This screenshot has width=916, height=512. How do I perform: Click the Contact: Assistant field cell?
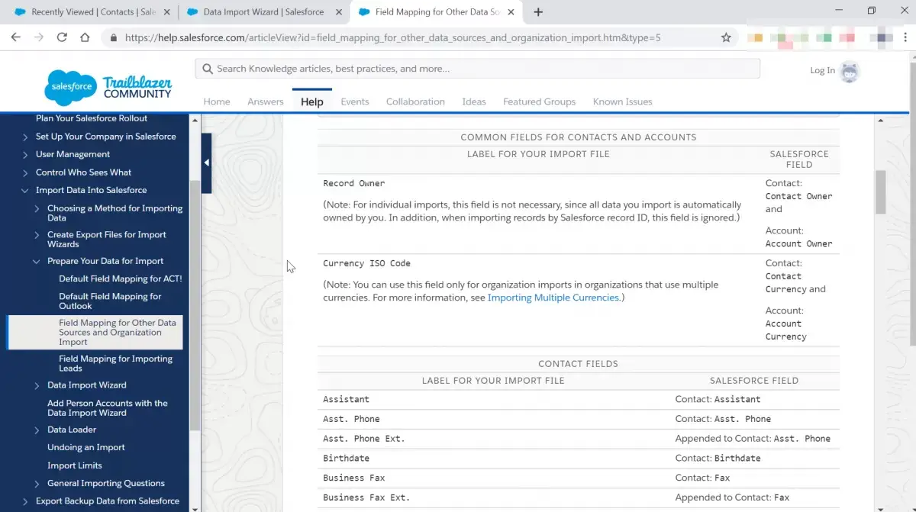[718, 399]
